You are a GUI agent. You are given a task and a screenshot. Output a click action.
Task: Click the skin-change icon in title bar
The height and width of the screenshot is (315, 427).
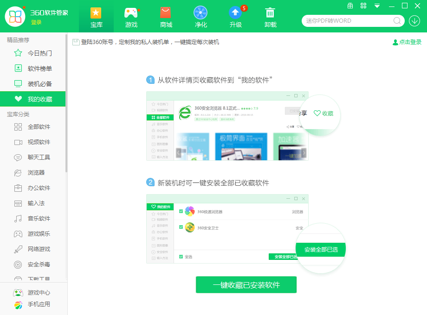tap(363, 6)
